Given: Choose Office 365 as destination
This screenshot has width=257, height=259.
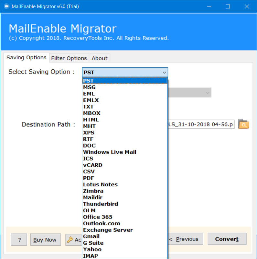Looking at the screenshot, I should (125, 217).
